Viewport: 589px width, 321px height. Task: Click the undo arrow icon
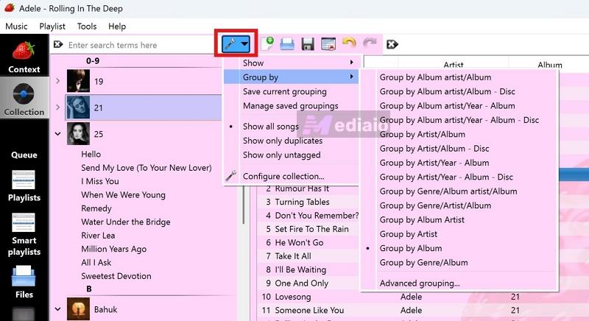click(x=349, y=43)
